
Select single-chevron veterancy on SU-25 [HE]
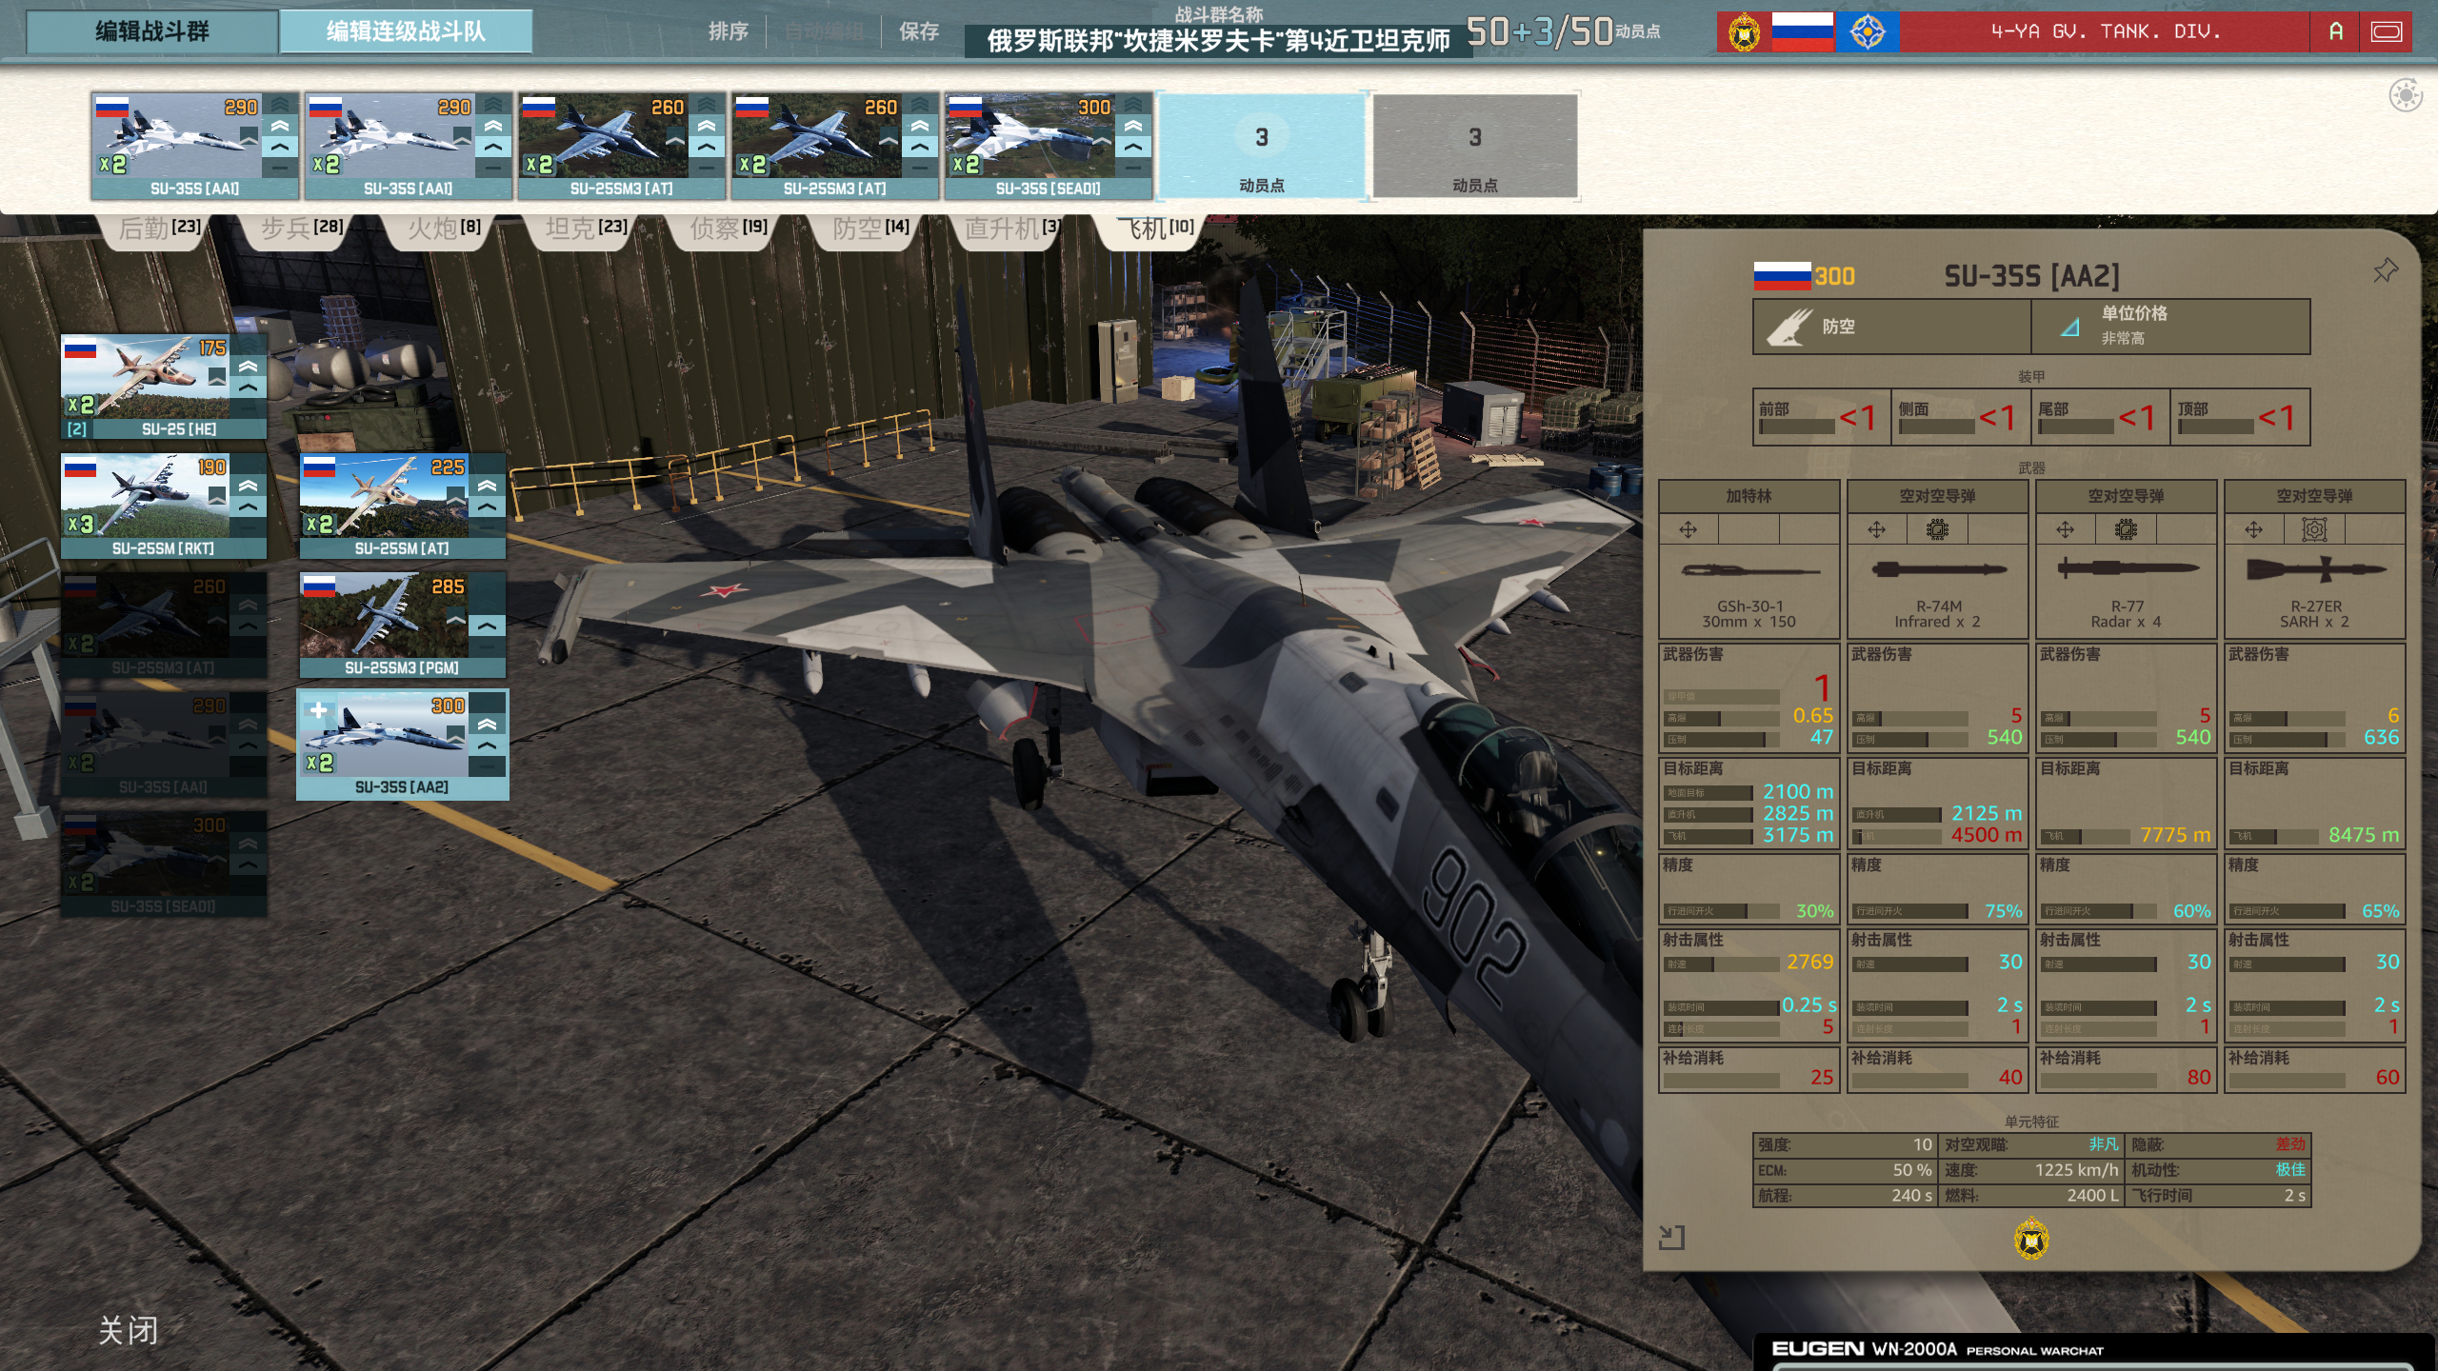pos(249,387)
